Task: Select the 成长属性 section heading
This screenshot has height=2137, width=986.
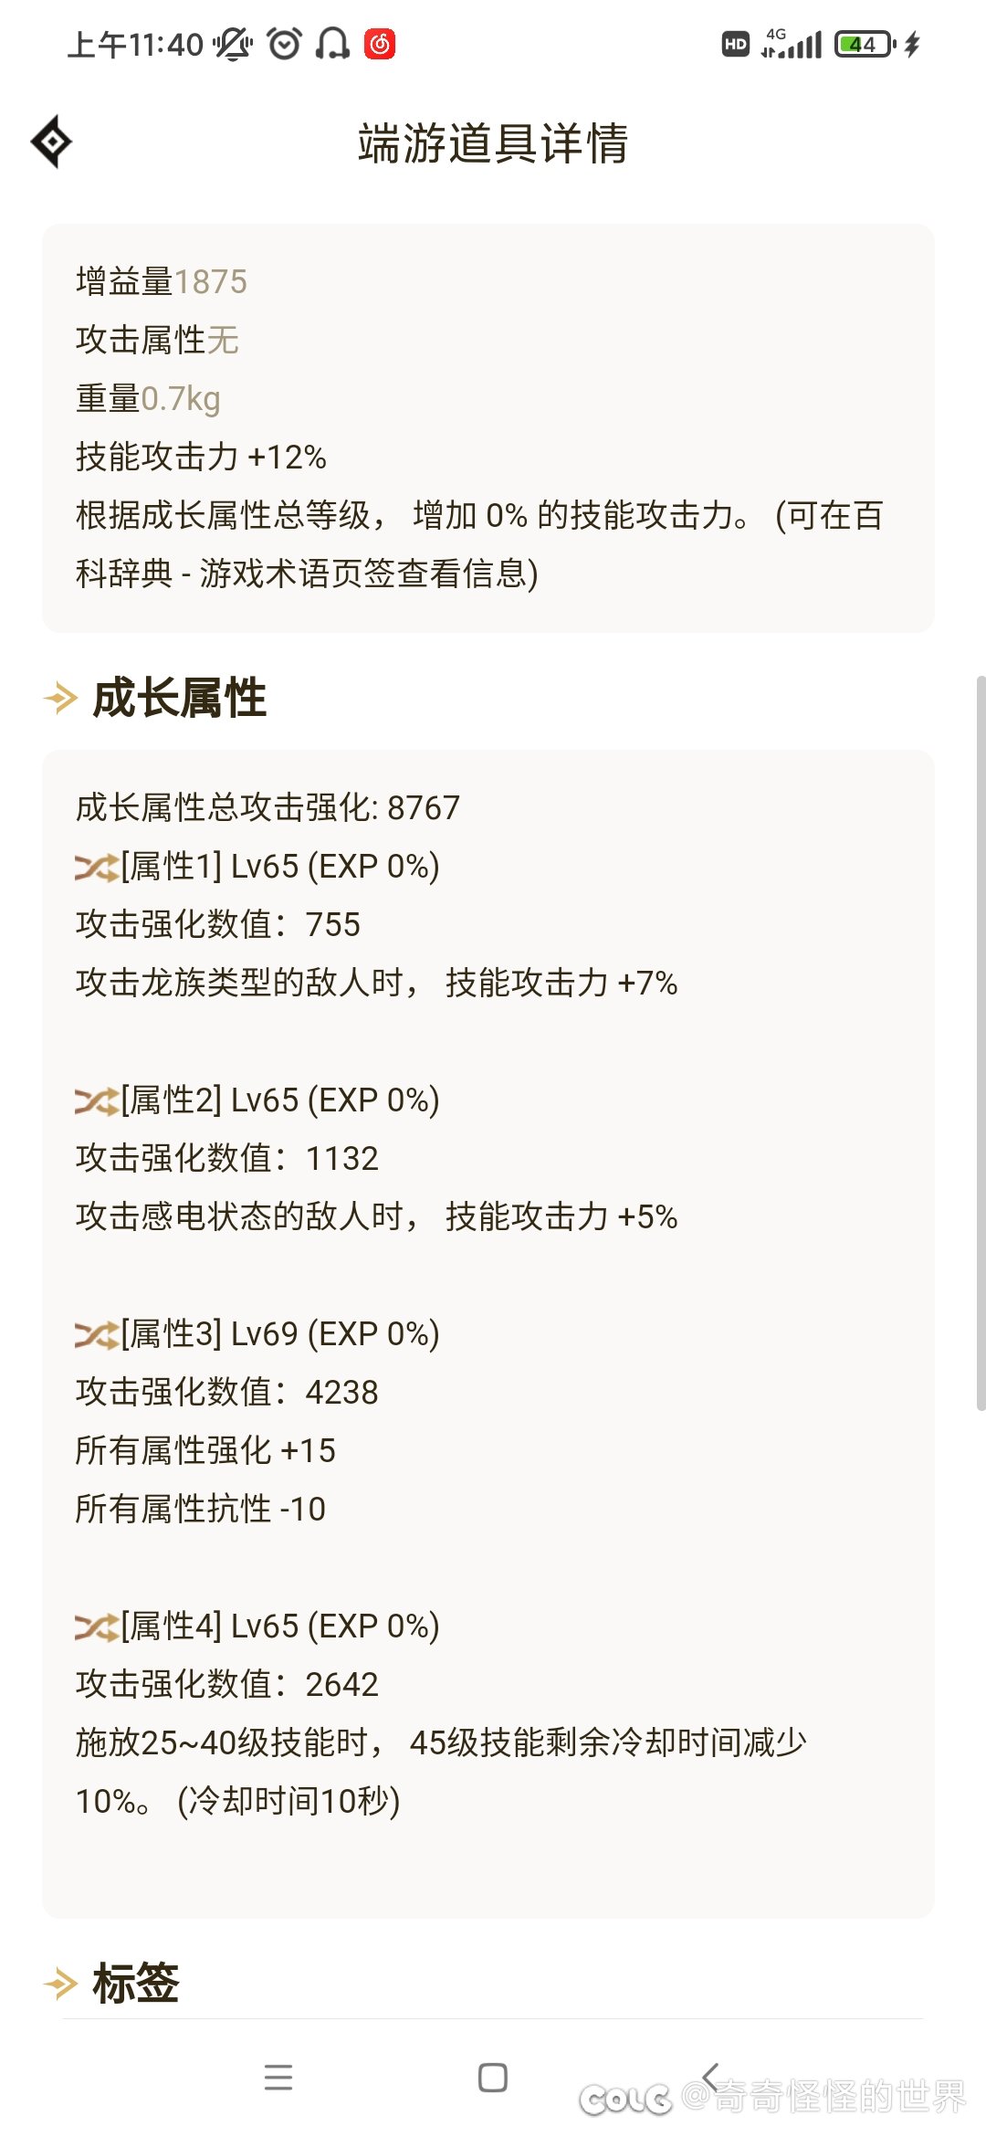Action: point(180,699)
